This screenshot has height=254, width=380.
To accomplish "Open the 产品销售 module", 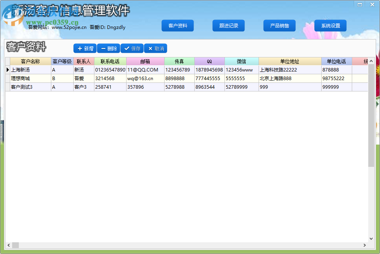I will click(x=279, y=25).
